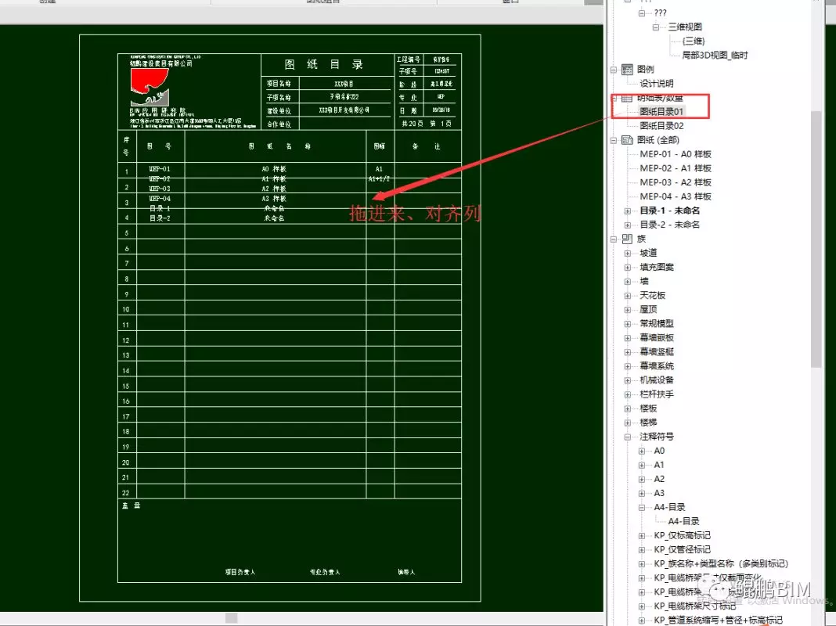Click the 族 families category icon
The height and width of the screenshot is (626, 836).
point(626,239)
